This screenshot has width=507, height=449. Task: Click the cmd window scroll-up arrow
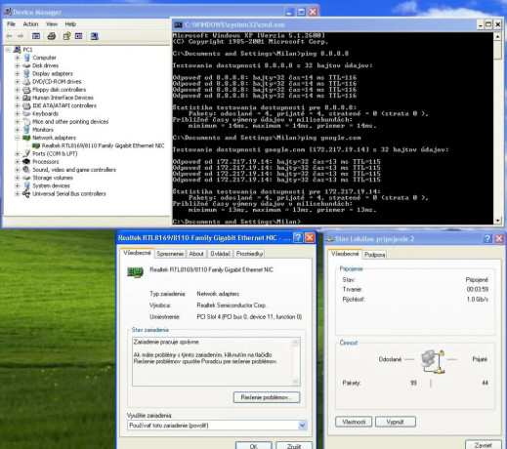pos(497,36)
